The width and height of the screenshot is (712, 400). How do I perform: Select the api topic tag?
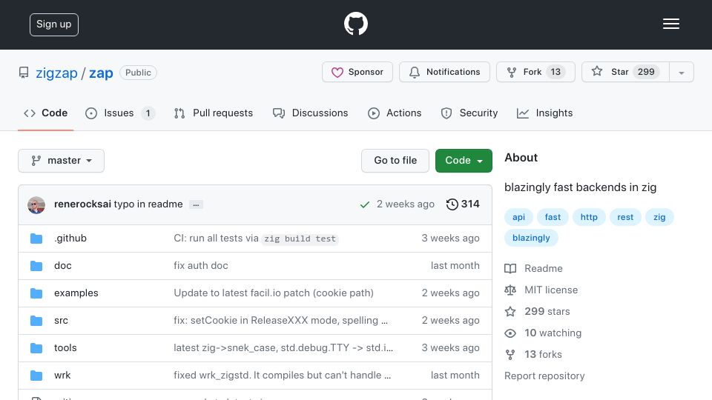(x=518, y=217)
